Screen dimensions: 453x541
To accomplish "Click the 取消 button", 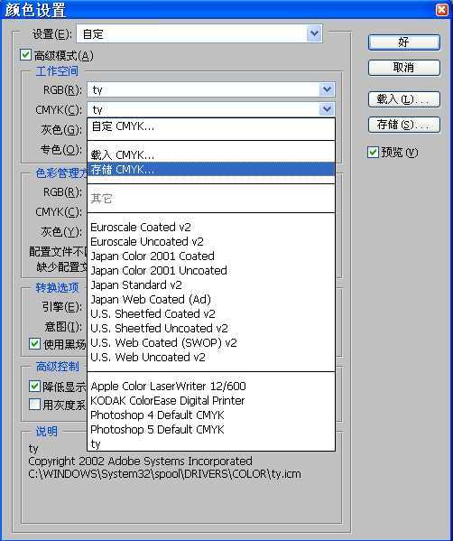I will pyautogui.click(x=403, y=68).
